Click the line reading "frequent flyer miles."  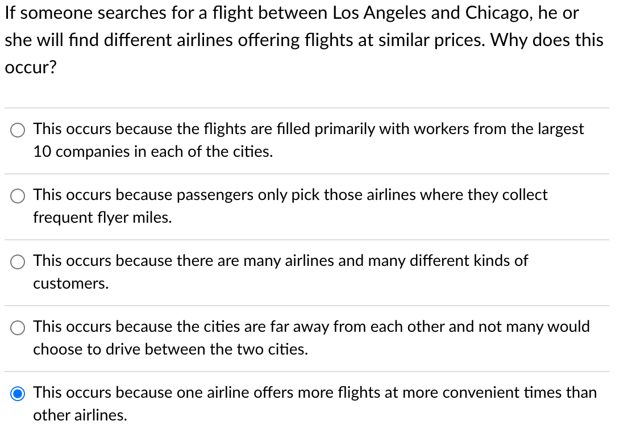(x=102, y=218)
